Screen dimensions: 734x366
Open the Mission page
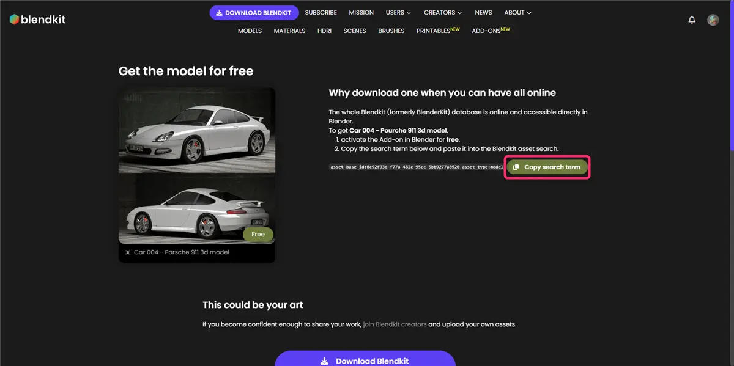point(361,12)
